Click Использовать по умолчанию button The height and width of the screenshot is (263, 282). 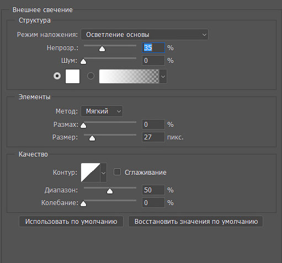(71, 222)
